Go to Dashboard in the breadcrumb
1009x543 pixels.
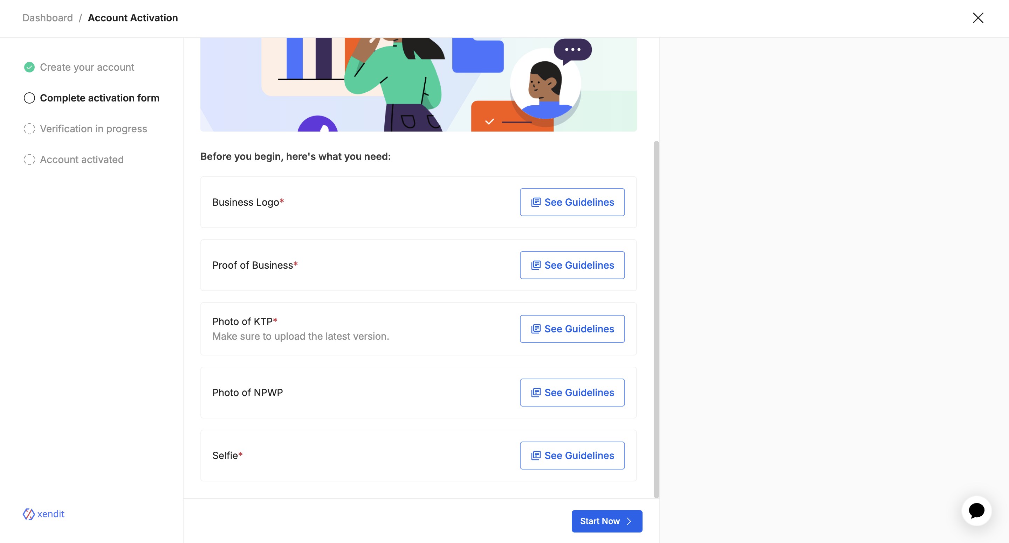pos(47,18)
